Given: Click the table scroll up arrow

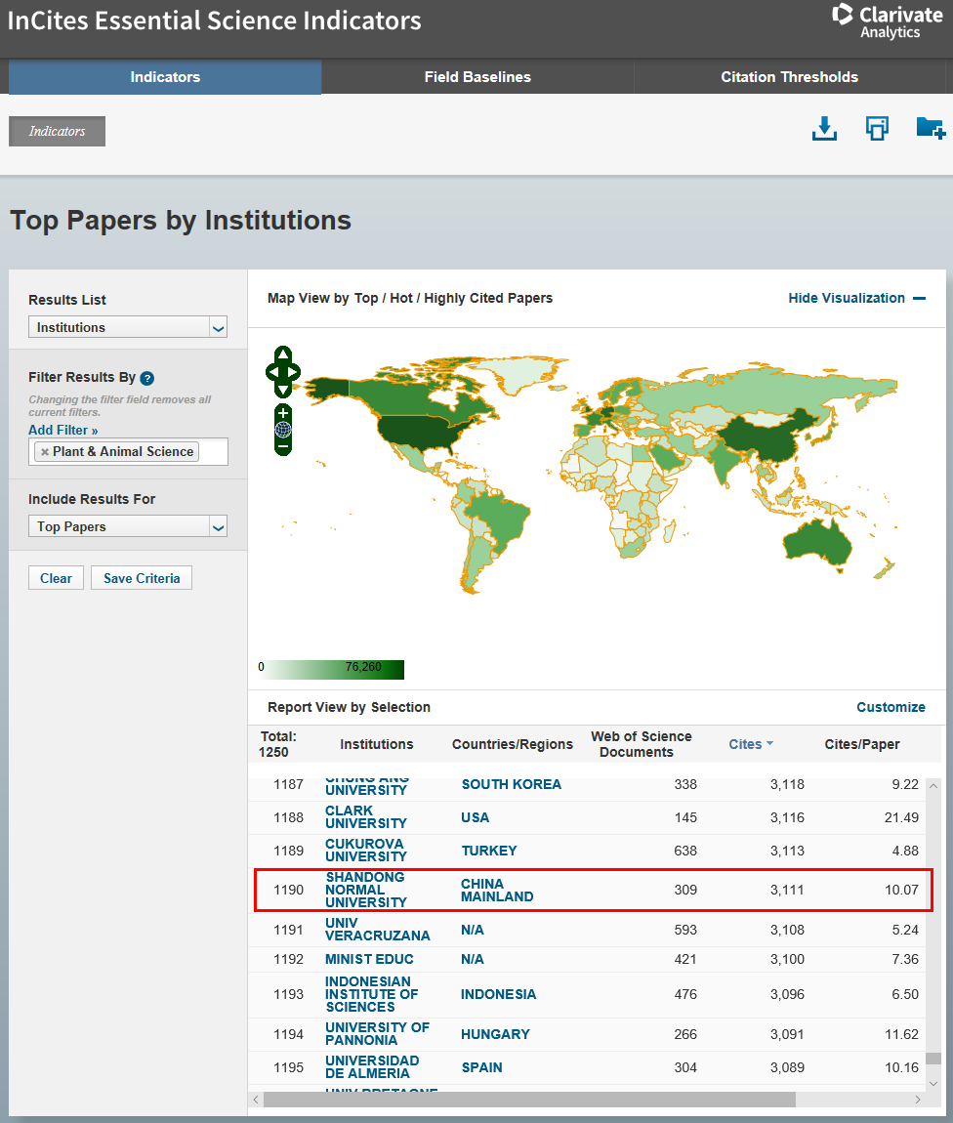Looking at the screenshot, I should click(x=932, y=786).
